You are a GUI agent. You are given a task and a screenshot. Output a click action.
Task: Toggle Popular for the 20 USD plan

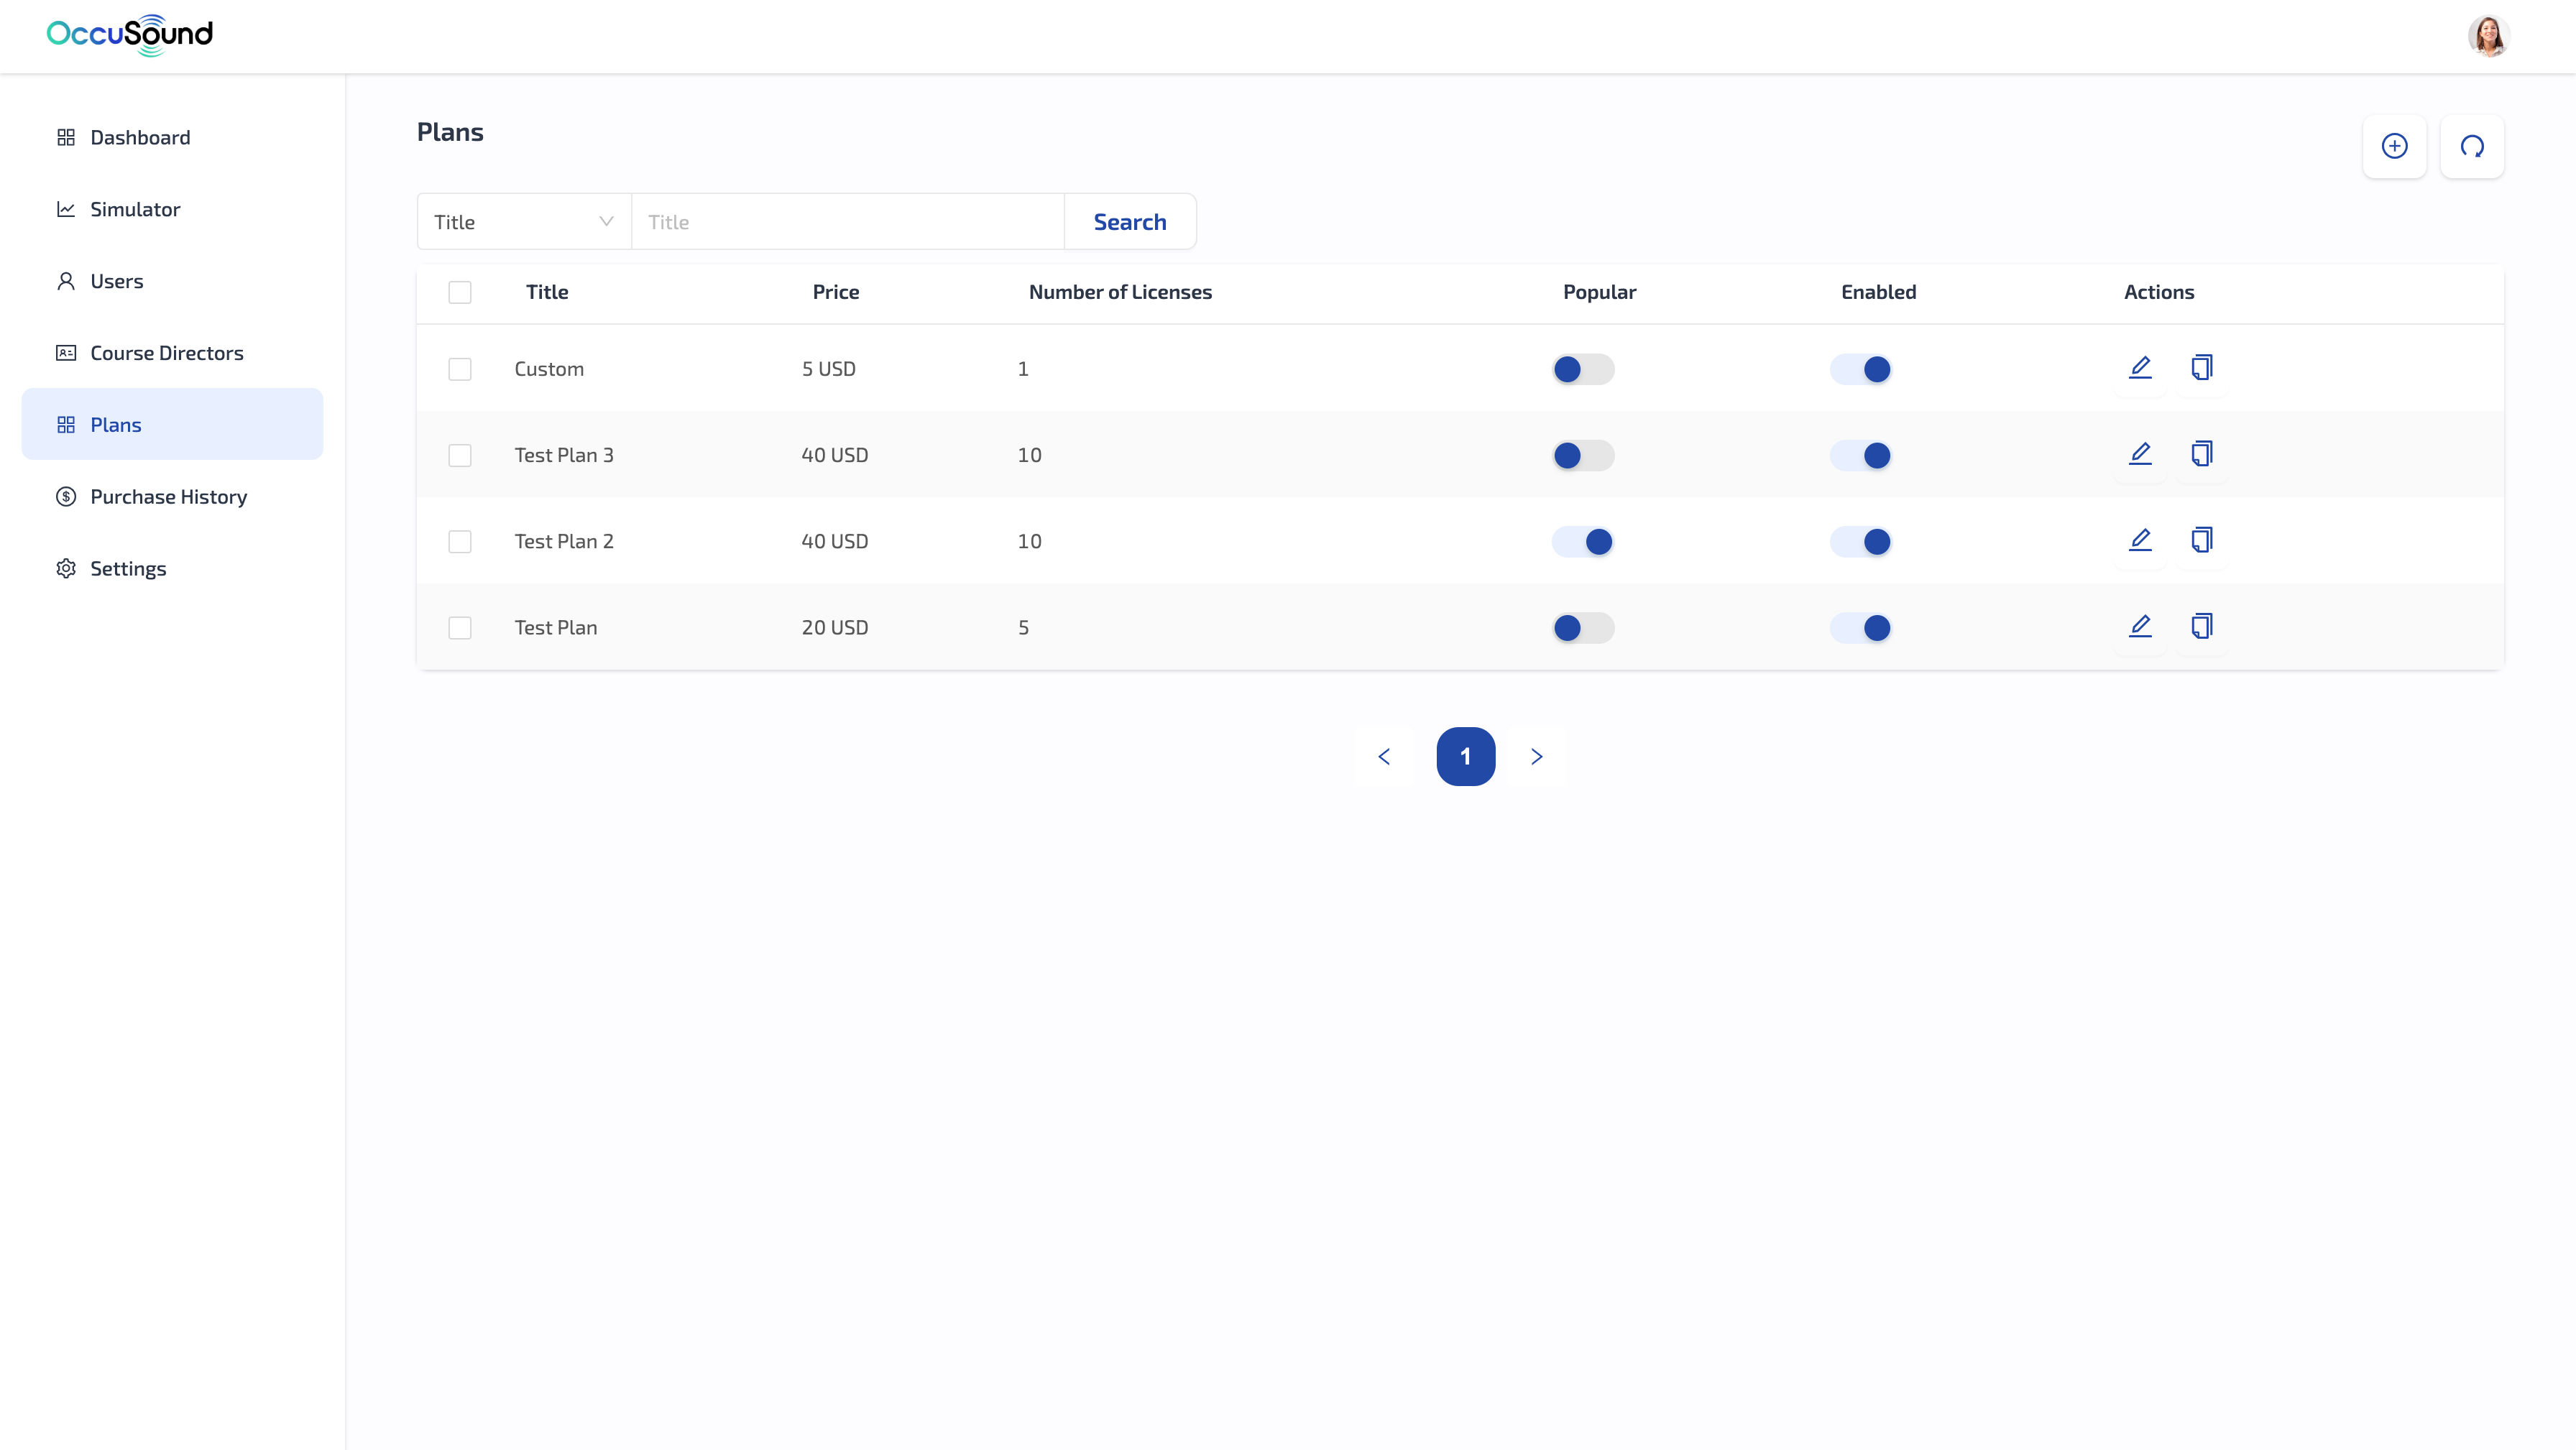pos(1583,627)
